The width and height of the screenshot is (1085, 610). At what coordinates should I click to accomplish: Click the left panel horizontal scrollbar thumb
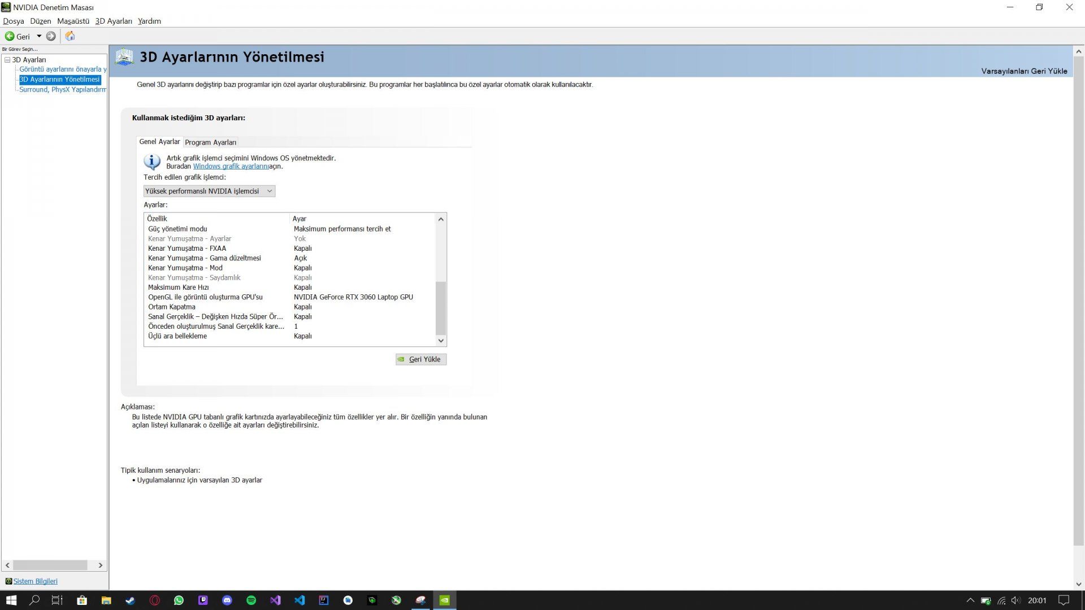[50, 565]
